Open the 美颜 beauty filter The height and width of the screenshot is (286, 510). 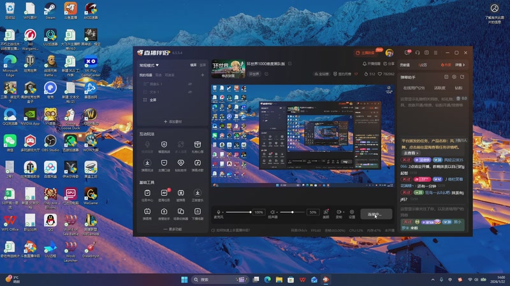326,214
